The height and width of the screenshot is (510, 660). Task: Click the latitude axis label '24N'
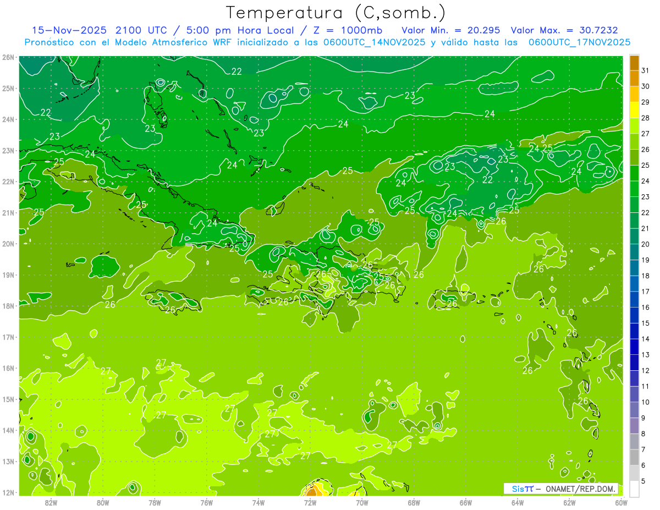pyautogui.click(x=8, y=119)
